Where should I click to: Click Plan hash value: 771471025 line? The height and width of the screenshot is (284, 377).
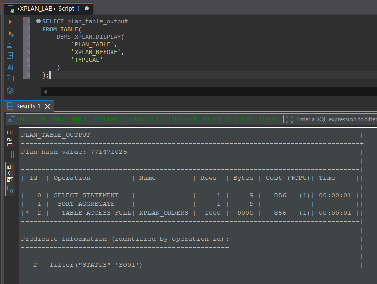click(x=74, y=152)
